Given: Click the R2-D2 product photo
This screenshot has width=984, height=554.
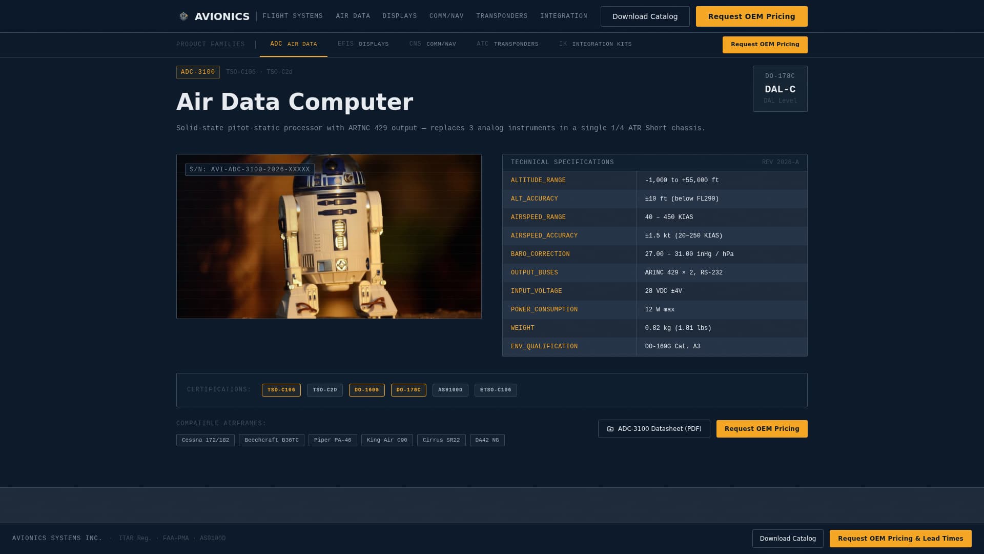Looking at the screenshot, I should tap(329, 235).
